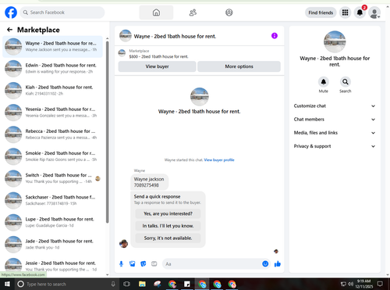Open Jessie's chat in the list

click(x=53, y=266)
